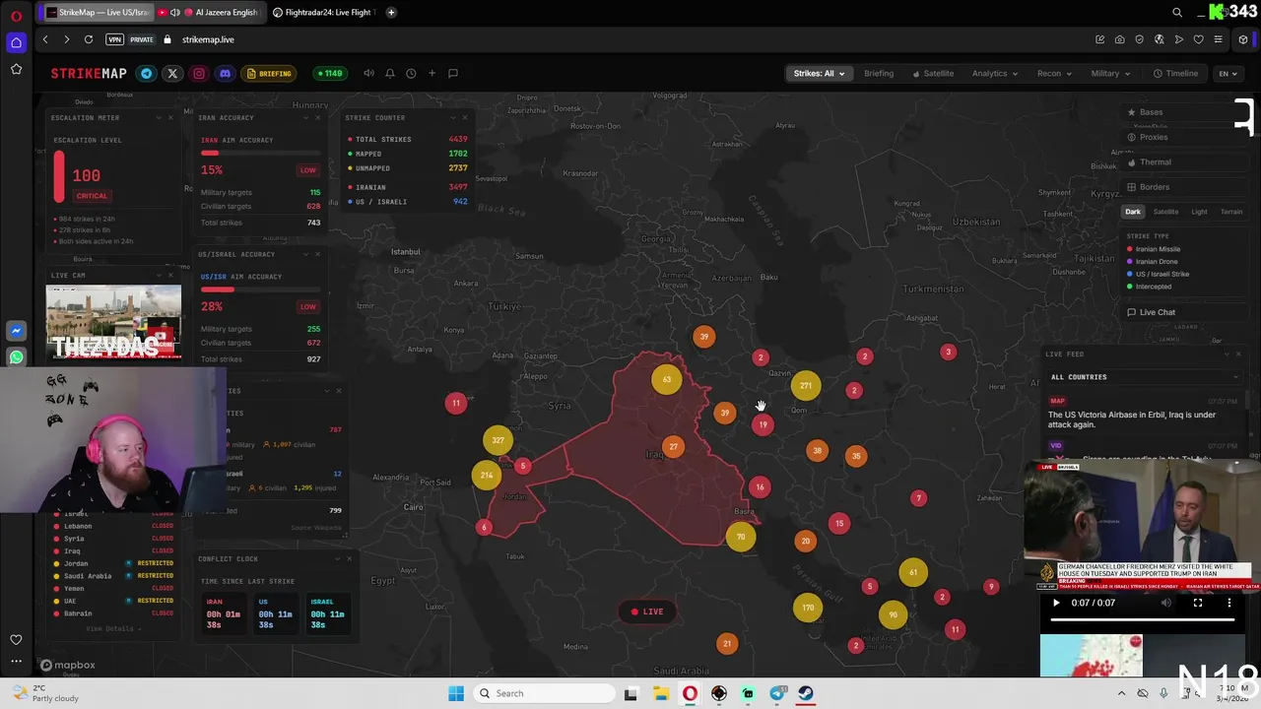The width and height of the screenshot is (1261, 709).
Task: Toggle the VPN badge in address bar
Action: (x=114, y=39)
